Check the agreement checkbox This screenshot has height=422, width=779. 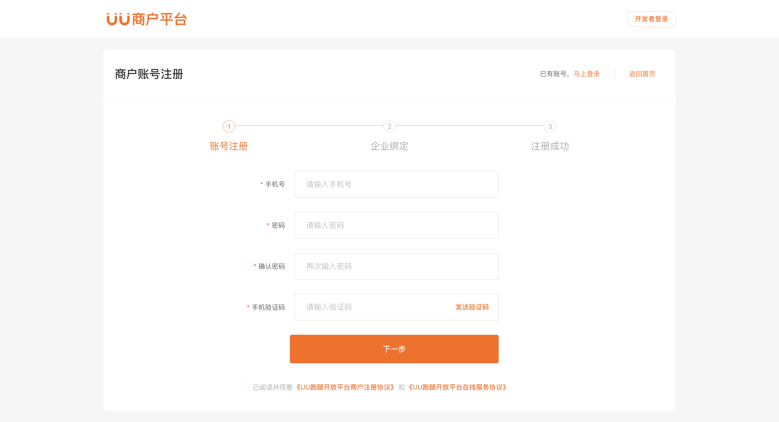coord(245,387)
